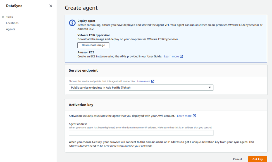Expand the Tasks tree triangle
Viewport: 272px width, 162px height.
coord(3,17)
